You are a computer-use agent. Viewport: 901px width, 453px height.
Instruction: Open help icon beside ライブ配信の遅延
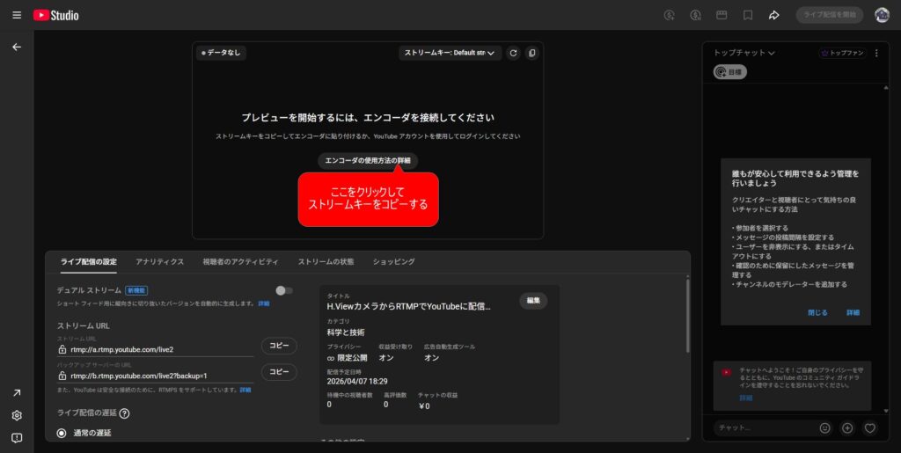point(124,413)
